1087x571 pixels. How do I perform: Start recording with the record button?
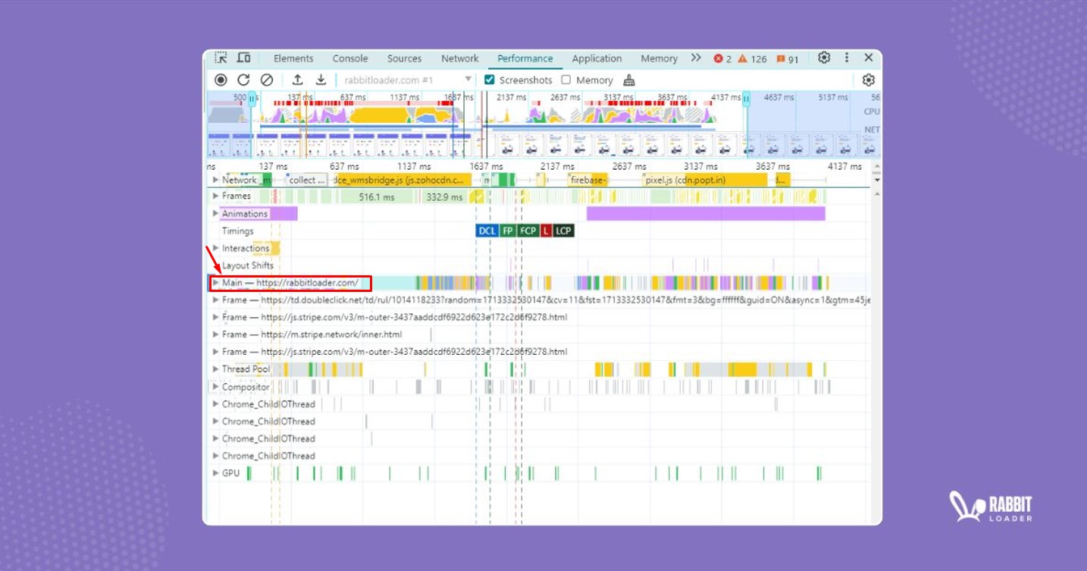click(221, 80)
